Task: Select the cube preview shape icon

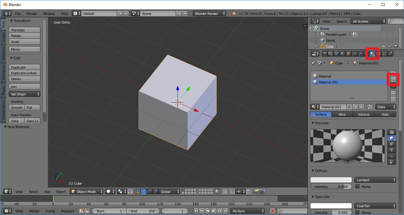Action: [x=391, y=144]
